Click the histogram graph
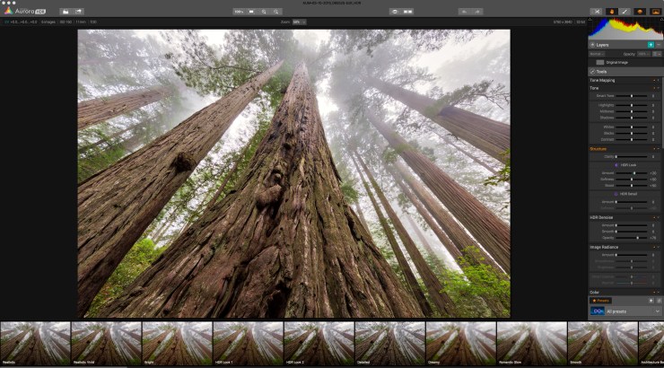The image size is (664, 368). [625, 29]
